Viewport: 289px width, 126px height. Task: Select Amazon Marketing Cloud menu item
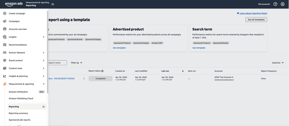click(x=21, y=98)
